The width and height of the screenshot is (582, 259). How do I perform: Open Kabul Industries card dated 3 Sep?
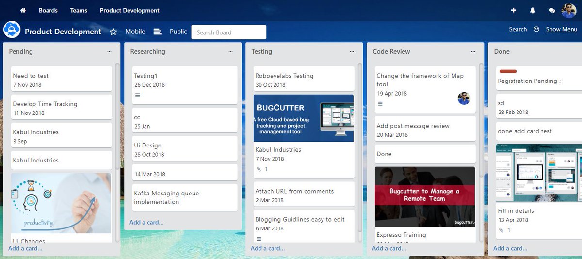[62, 135]
